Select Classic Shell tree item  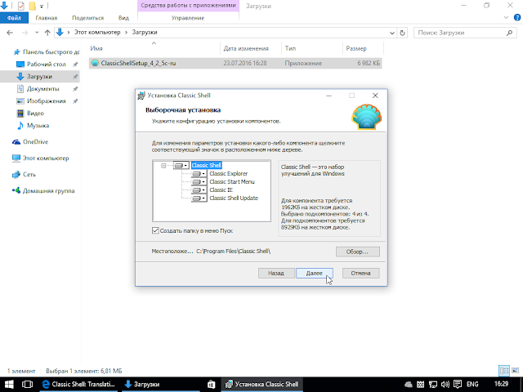tap(206, 165)
